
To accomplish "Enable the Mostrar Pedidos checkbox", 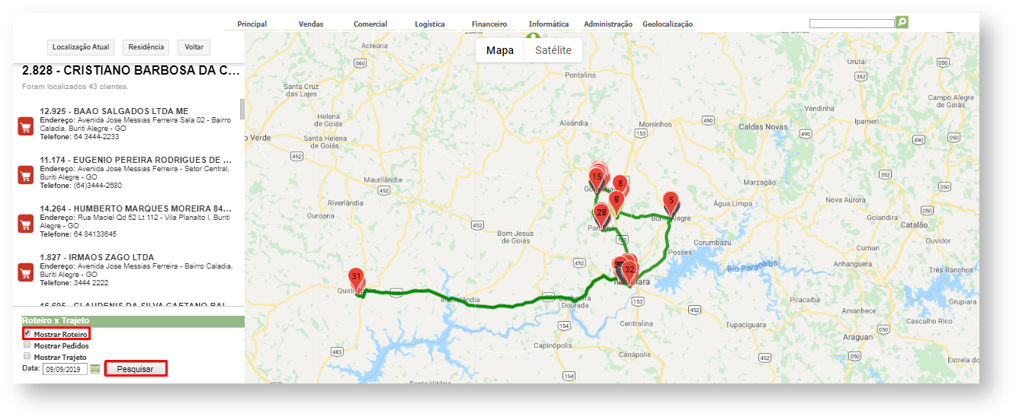I will click(x=27, y=345).
